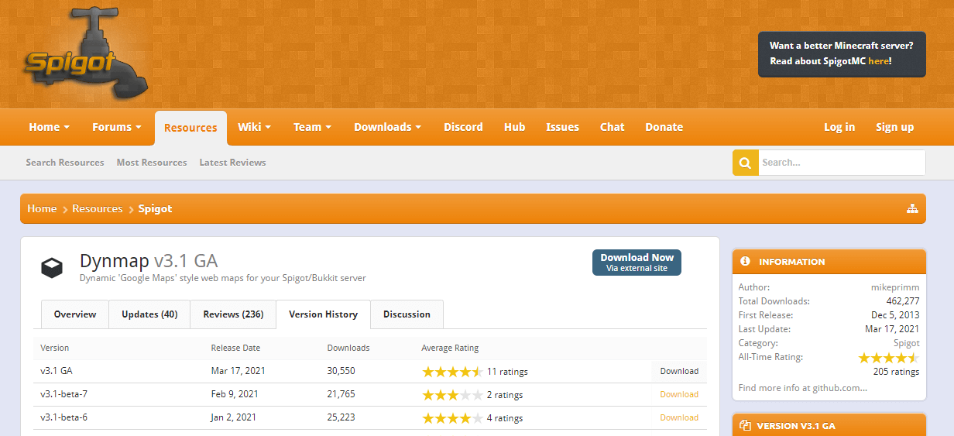Expand the Downloads navigation dropdown

tap(387, 127)
